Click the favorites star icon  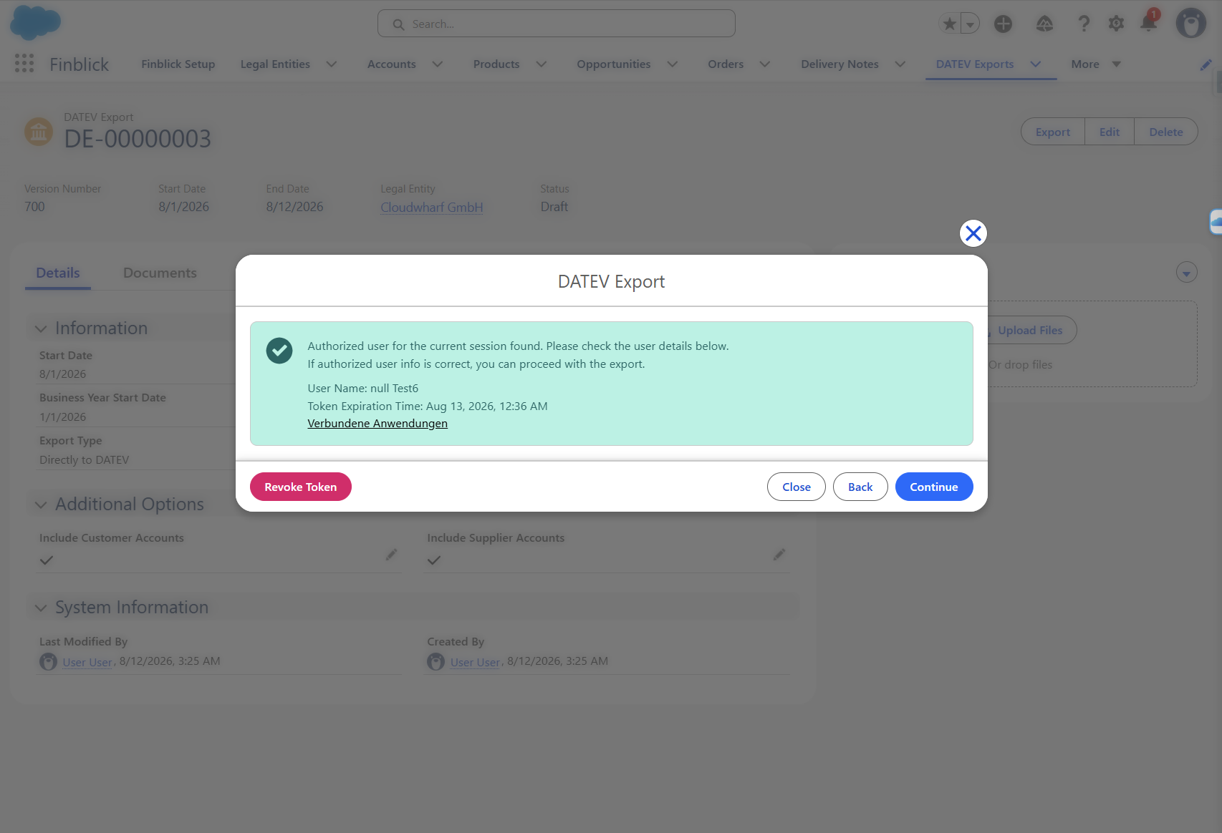pyautogui.click(x=950, y=24)
